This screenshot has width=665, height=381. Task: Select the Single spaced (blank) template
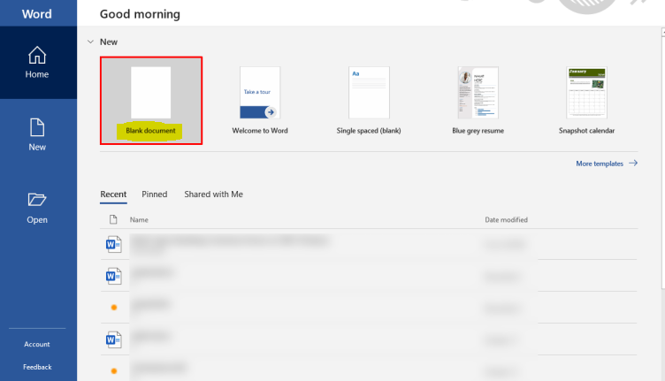point(369,101)
